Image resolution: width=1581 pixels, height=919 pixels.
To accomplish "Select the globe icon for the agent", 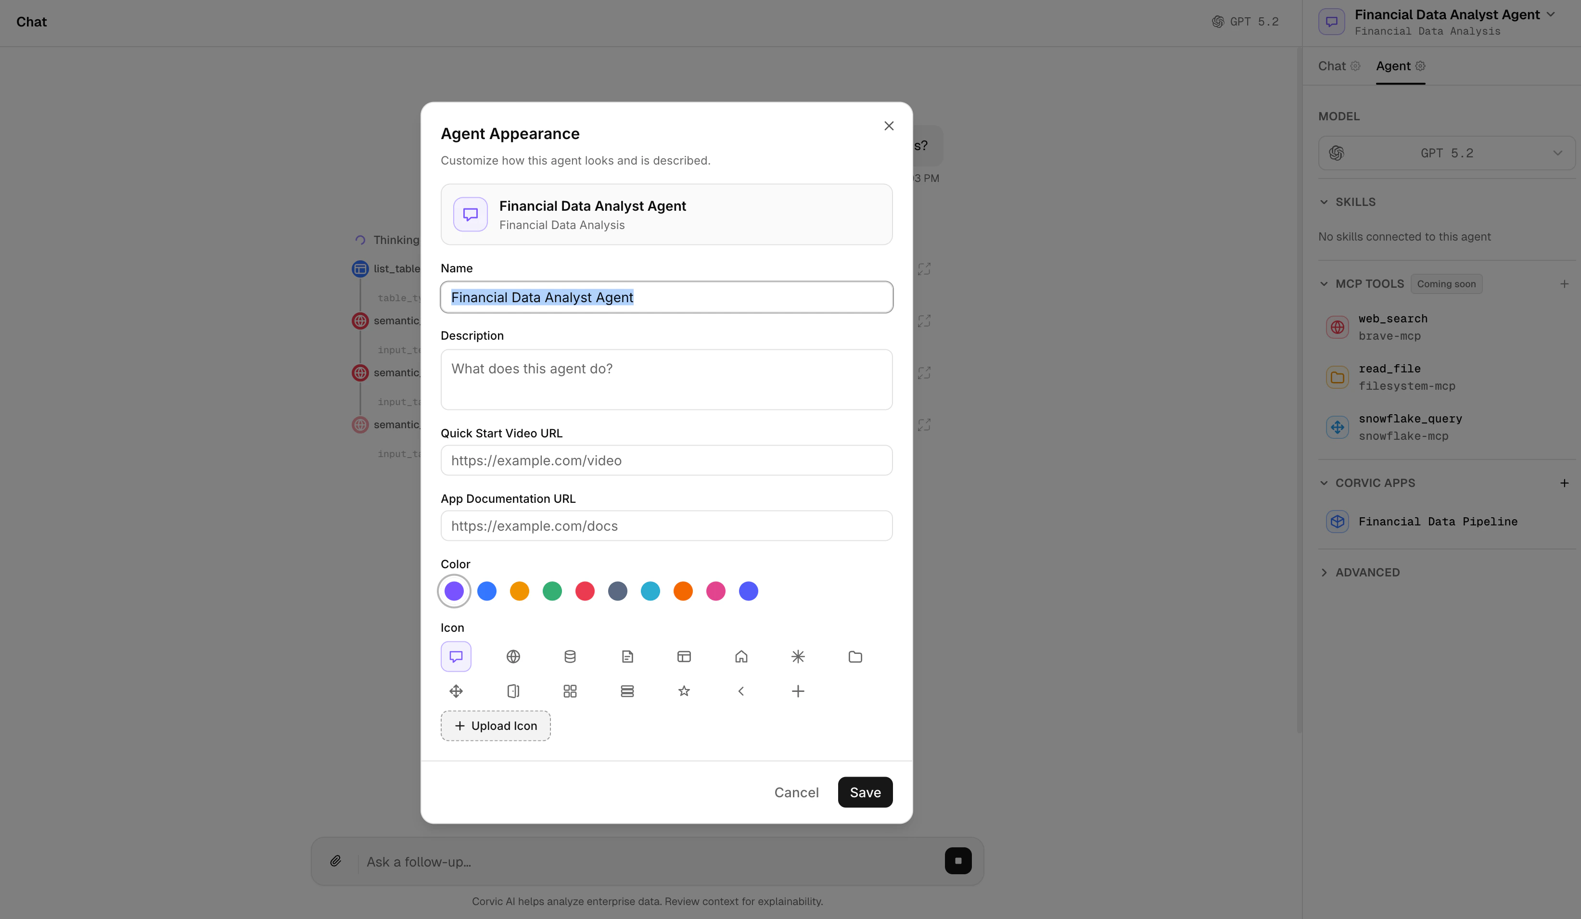I will 513,656.
